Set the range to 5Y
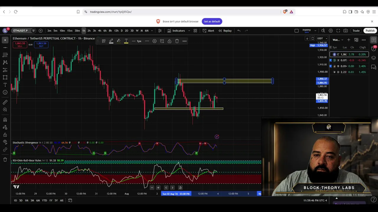The width and height of the screenshot is (378, 212). 56,201
